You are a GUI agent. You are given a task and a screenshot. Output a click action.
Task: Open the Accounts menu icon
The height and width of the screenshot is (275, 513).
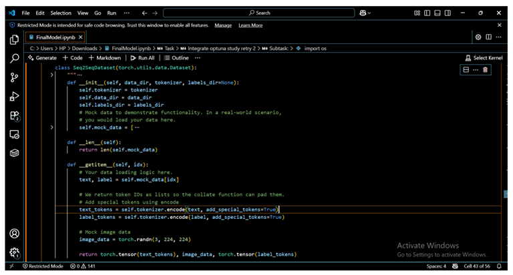(14, 234)
